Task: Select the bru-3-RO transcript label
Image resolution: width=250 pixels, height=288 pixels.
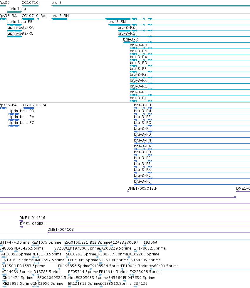Action: [x=139, y=45]
